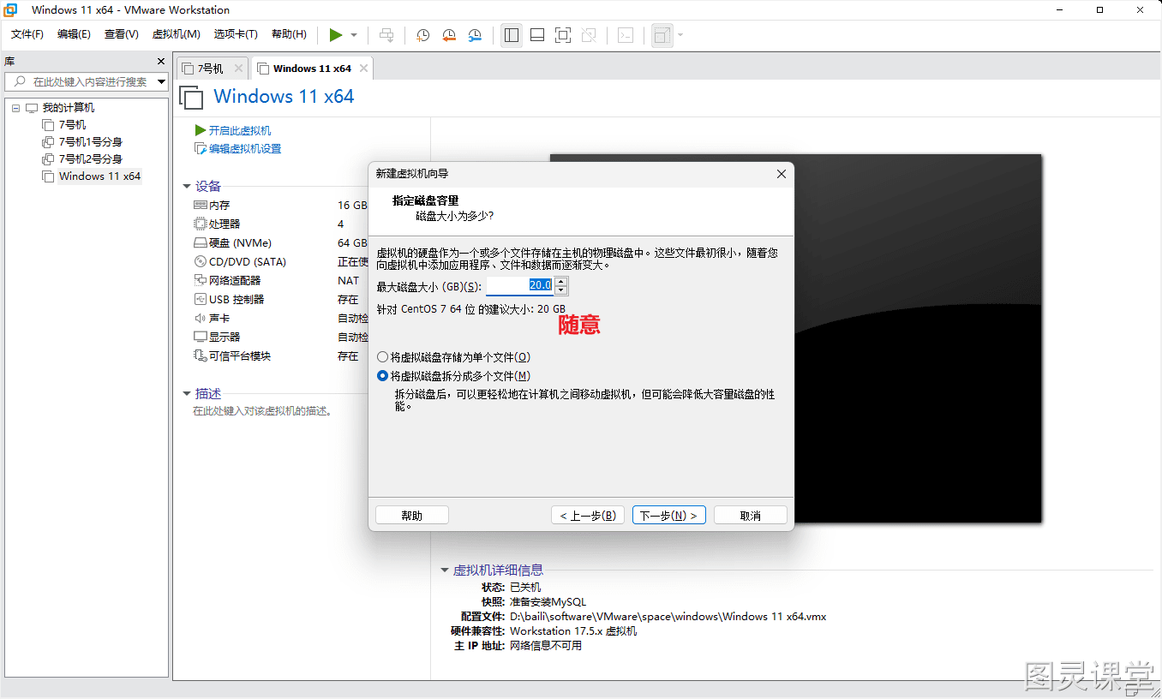
Task: Open the power options dropdown arrow beside play
Action: (354, 35)
